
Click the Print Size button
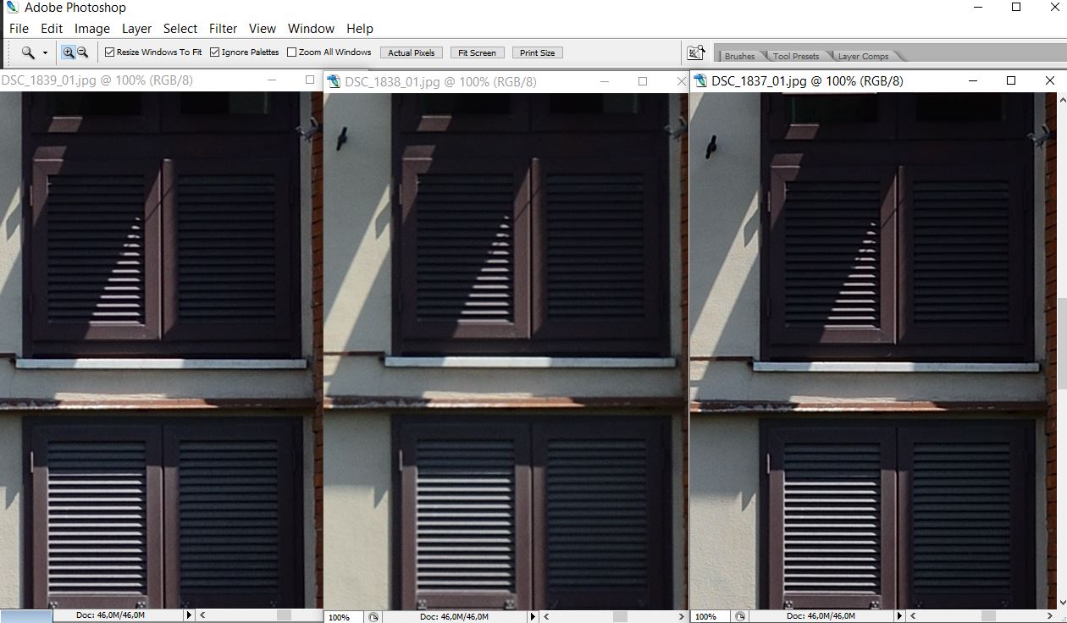tap(537, 52)
